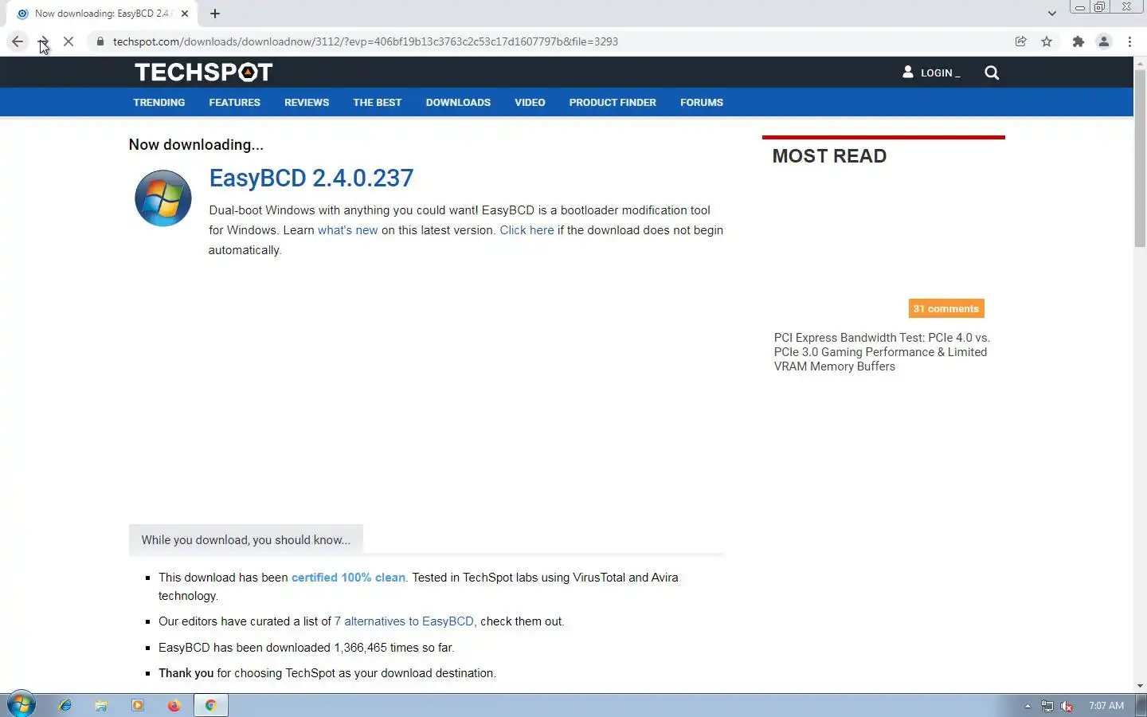
Task: Open the Windows Start button
Action: [22, 704]
